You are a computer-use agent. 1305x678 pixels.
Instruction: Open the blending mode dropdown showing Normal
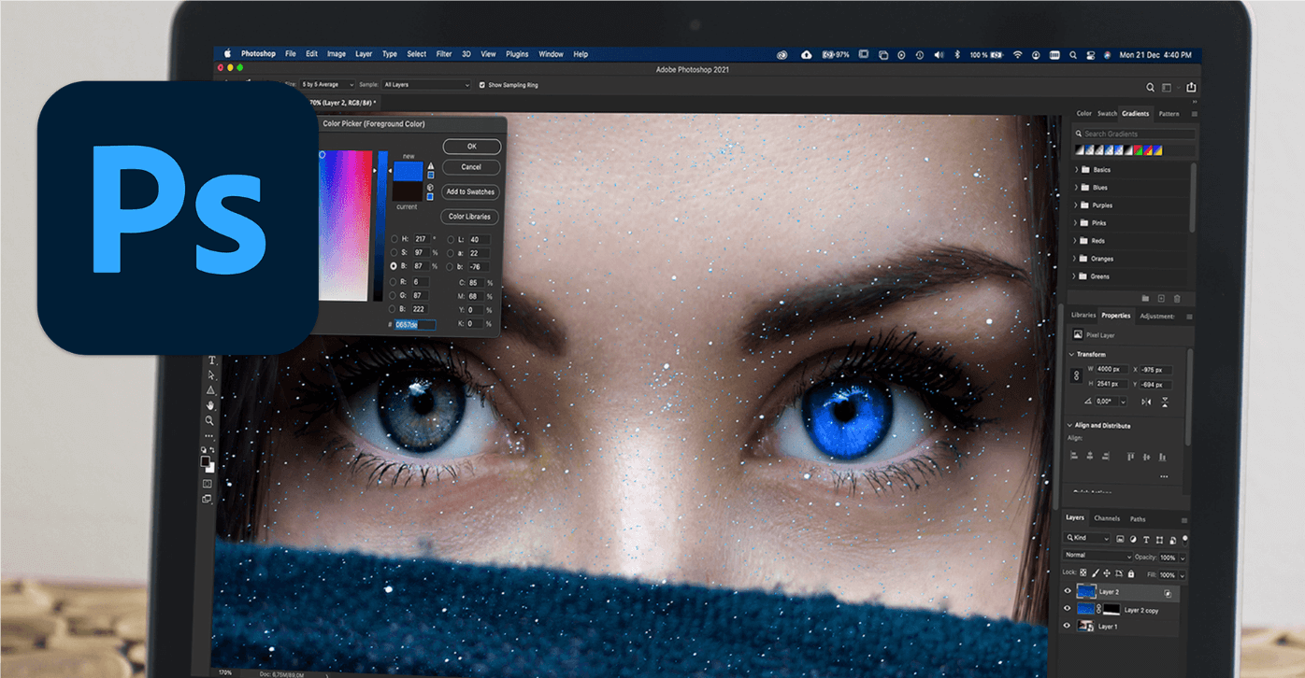point(1098,557)
